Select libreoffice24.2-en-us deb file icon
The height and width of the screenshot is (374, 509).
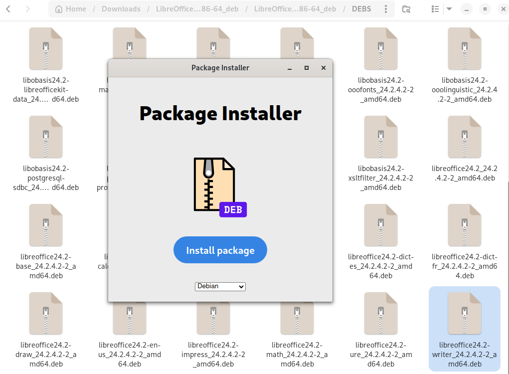tap(130, 318)
